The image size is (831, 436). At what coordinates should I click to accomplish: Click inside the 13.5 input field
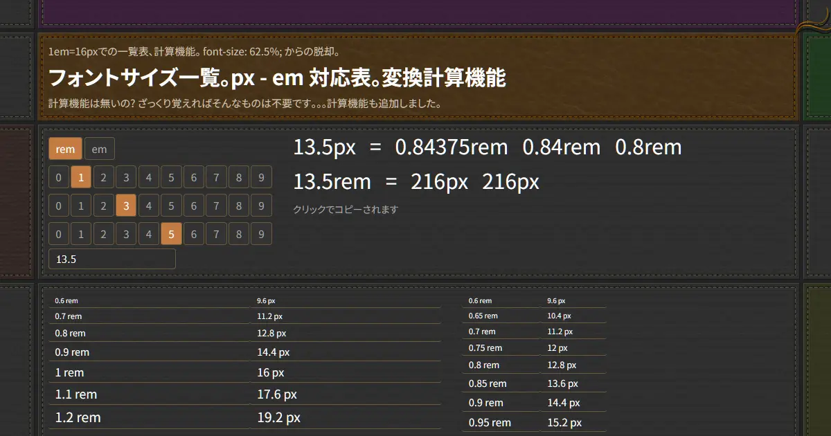111,258
